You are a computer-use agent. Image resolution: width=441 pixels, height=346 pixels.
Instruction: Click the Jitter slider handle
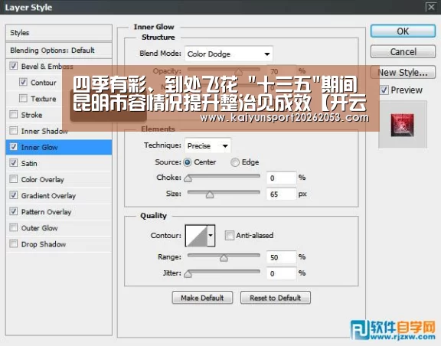[x=188, y=274]
